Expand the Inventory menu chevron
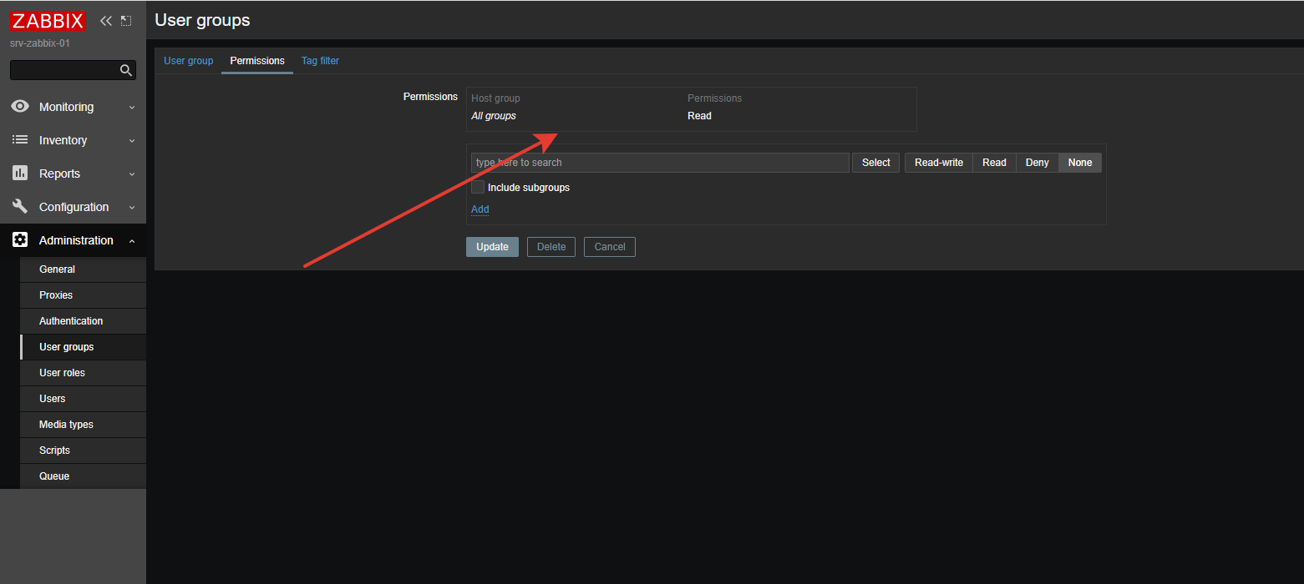 coord(132,141)
